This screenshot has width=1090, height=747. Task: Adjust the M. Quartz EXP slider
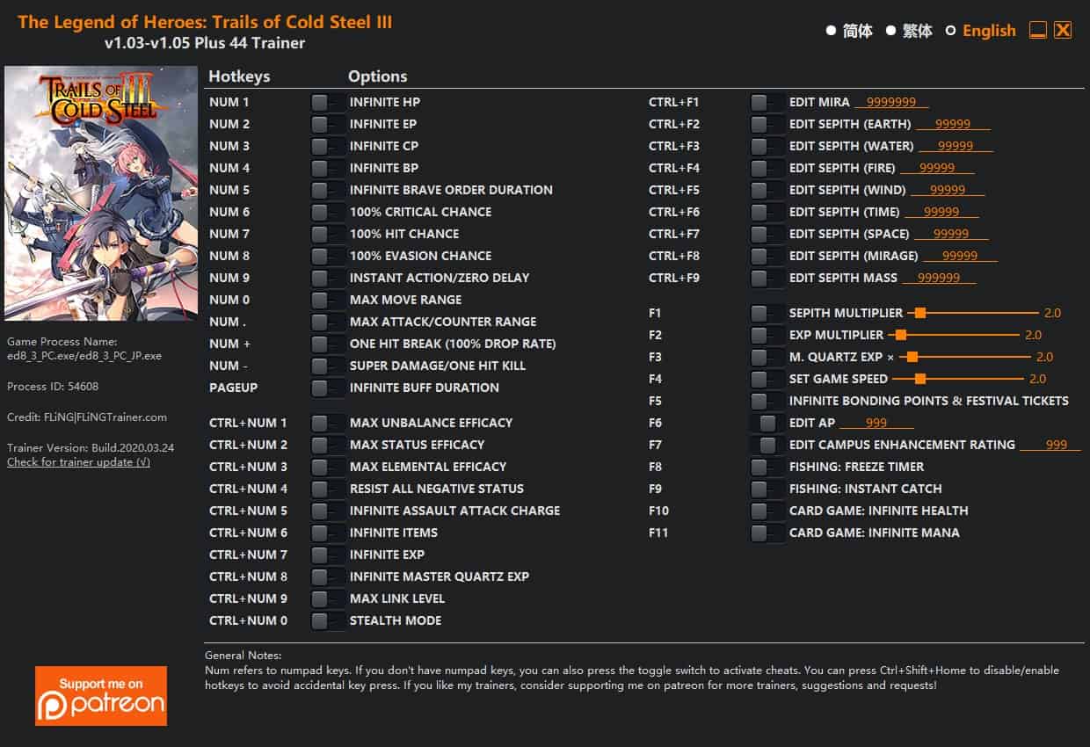(964, 357)
